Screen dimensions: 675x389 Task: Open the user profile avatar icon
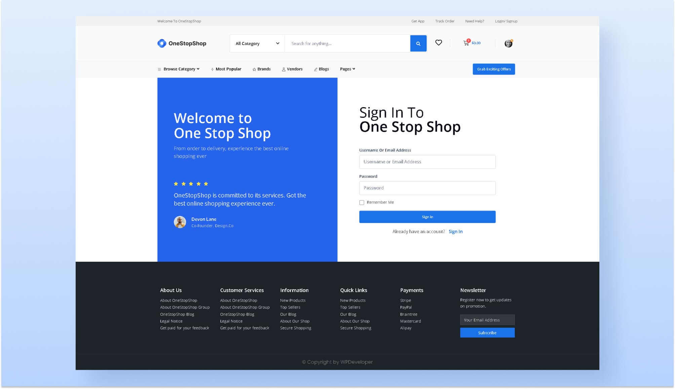[508, 43]
